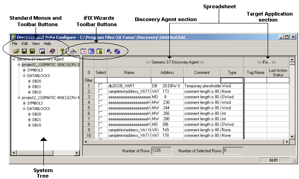This screenshot has height=179, width=299.
Task: Click the Address column header
Action: click(167, 73)
